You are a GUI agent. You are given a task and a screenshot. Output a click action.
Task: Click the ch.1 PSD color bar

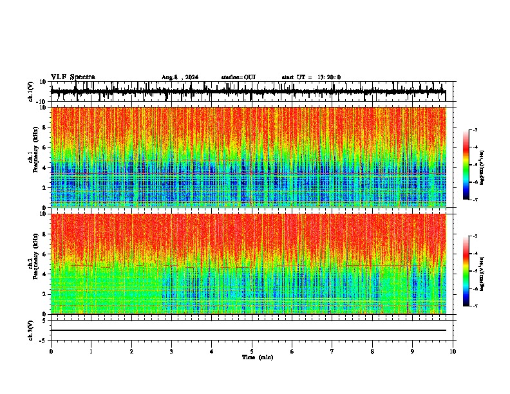coord(466,165)
